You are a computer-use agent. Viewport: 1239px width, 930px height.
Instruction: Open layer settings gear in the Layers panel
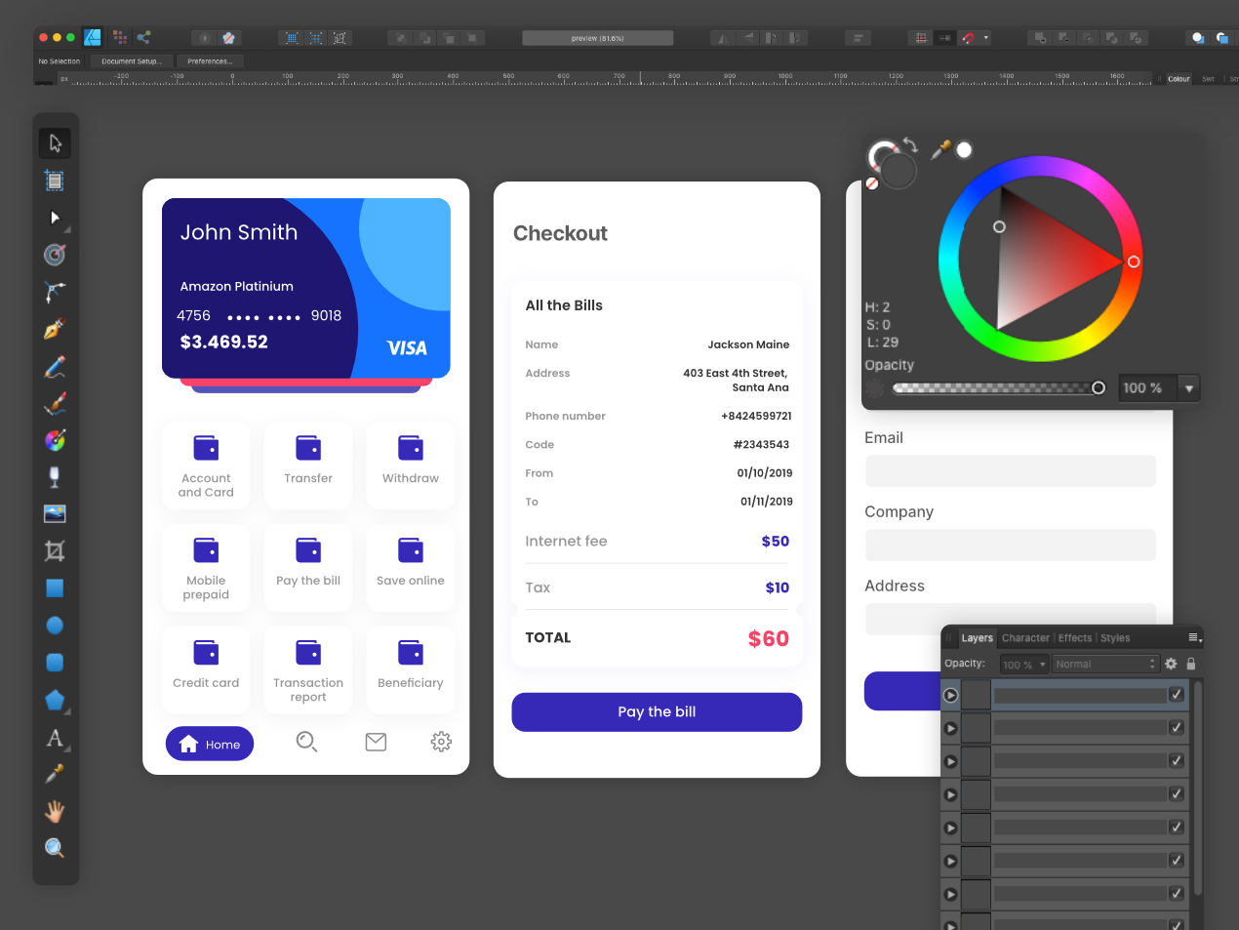point(1171,664)
